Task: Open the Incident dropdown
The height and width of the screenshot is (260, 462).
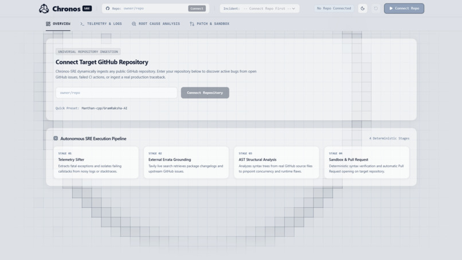Action: pyautogui.click(x=260, y=9)
